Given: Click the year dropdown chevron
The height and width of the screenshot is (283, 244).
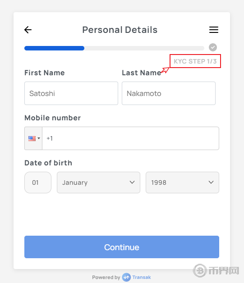Looking at the screenshot, I should tap(211, 183).
